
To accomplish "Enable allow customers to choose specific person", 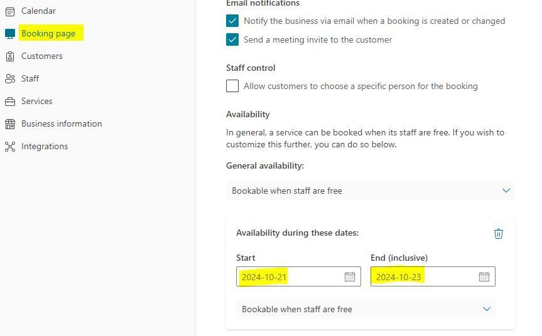I will [x=232, y=86].
